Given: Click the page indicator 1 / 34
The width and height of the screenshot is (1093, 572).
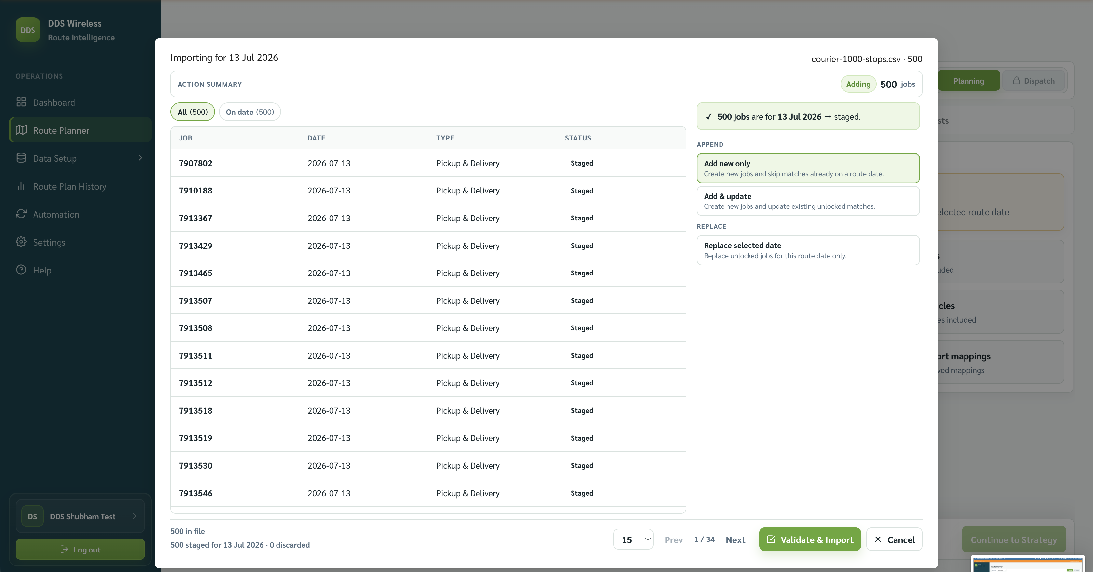Looking at the screenshot, I should [x=704, y=539].
